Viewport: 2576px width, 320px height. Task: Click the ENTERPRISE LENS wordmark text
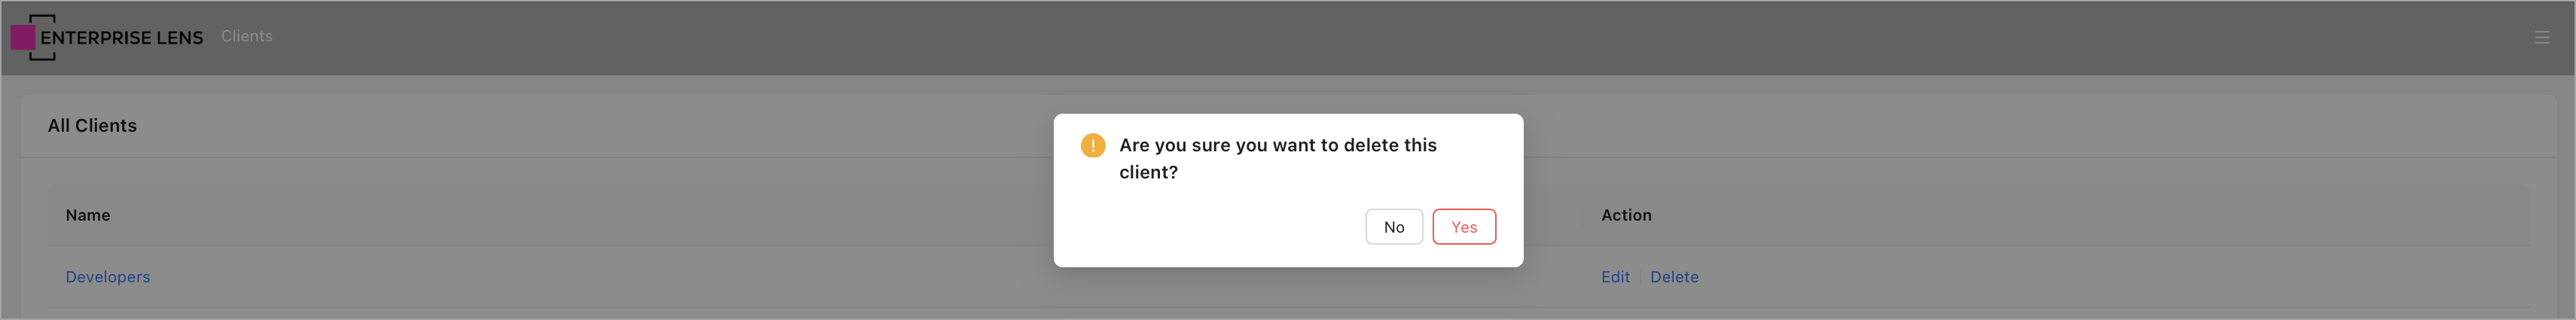click(x=121, y=38)
